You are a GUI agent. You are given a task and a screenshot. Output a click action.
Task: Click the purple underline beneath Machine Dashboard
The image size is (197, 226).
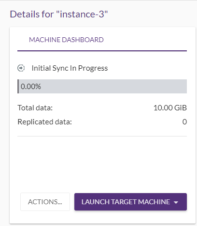point(102,51)
